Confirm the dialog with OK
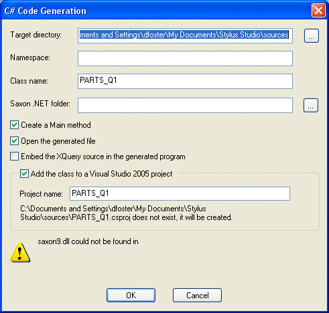 (131, 296)
